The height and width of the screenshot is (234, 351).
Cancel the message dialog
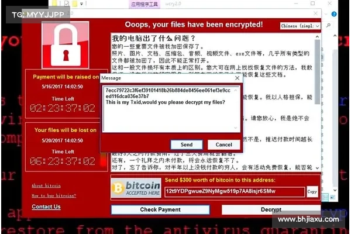click(224, 144)
